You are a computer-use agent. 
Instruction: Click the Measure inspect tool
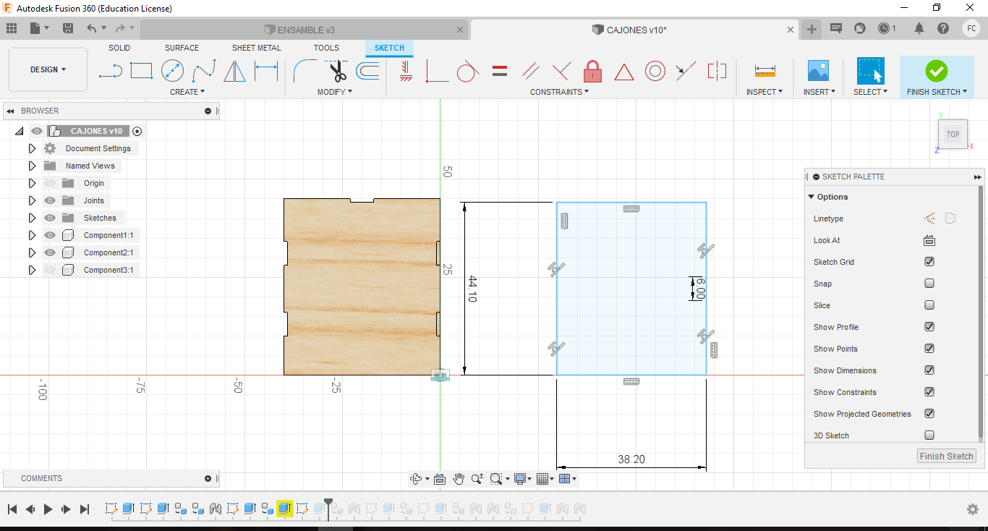[x=765, y=71]
